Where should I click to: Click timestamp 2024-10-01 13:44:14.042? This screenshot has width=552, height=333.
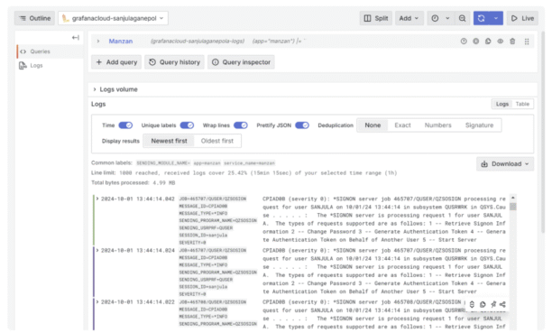tap(138, 199)
